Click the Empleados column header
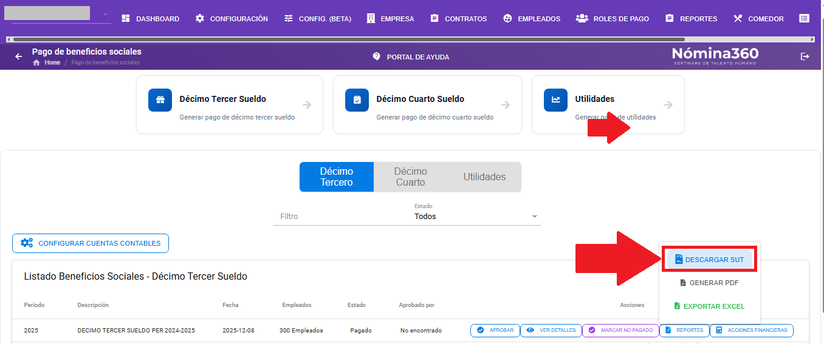824x344 pixels. [297, 305]
